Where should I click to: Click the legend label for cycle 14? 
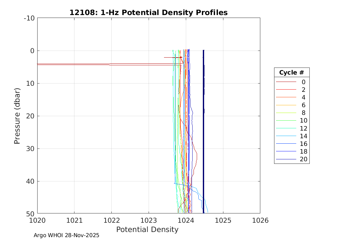pos(303,136)
